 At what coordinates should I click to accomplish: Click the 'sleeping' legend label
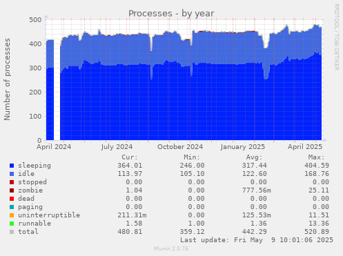pyautogui.click(x=35, y=166)
